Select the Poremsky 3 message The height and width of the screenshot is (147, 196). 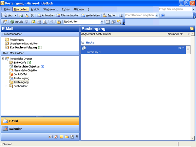click(x=133, y=50)
